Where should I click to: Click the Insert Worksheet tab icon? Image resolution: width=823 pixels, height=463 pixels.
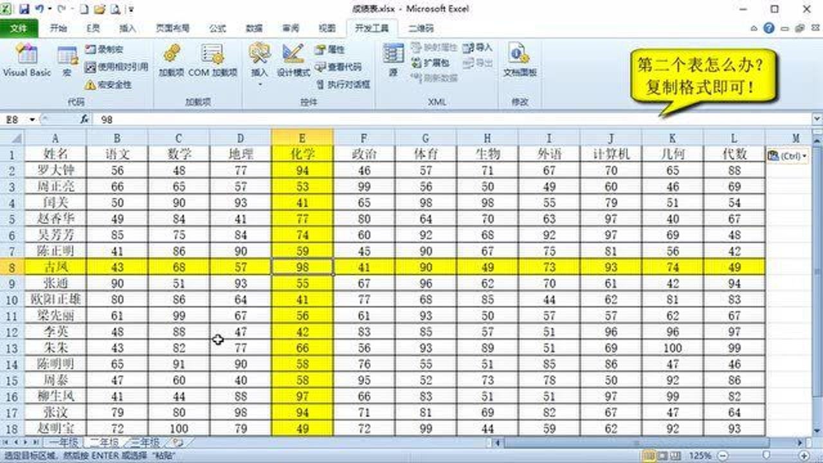click(179, 442)
